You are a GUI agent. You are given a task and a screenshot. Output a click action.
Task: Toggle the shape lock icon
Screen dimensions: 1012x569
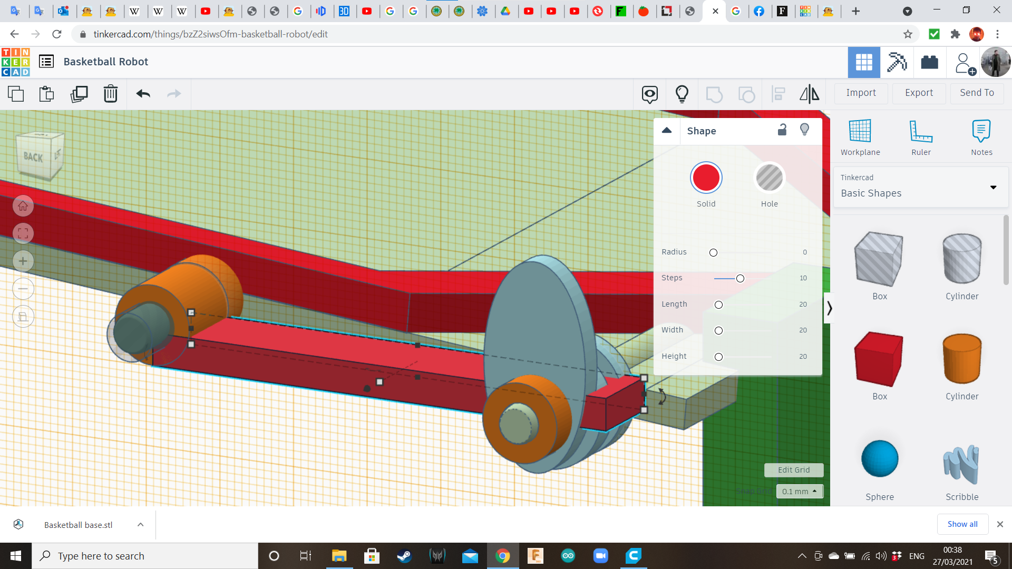coord(782,130)
